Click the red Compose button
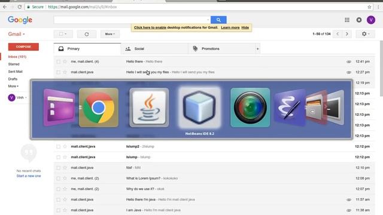 (23, 47)
